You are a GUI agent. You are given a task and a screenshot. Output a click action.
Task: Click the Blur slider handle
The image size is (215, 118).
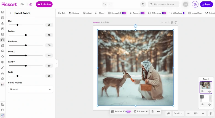click(17, 25)
